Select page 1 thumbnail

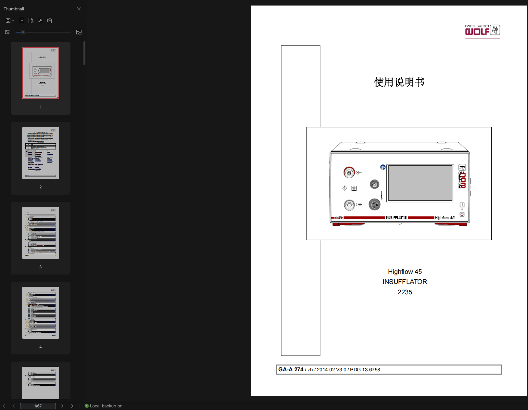tap(41, 73)
